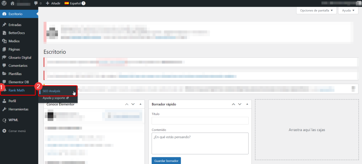The width and height of the screenshot is (362, 164).
Task: Move Borrador rápido box down
Action: pos(240,104)
